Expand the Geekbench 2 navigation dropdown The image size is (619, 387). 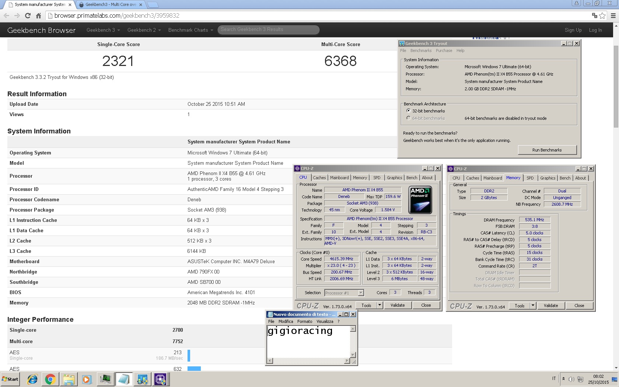point(144,30)
